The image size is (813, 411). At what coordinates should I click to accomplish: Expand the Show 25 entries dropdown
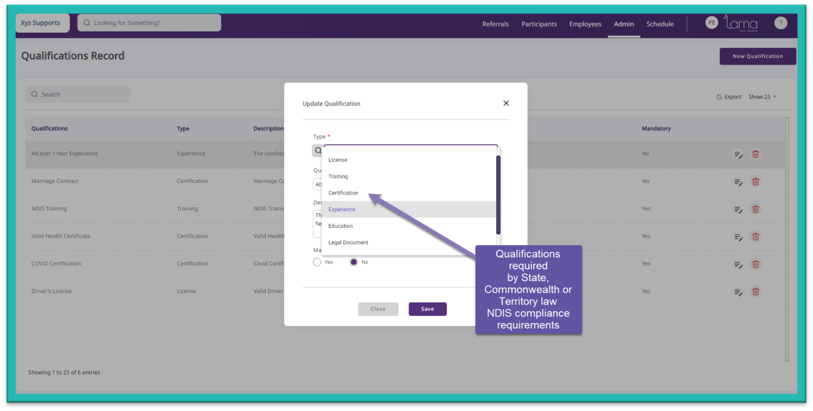pyautogui.click(x=762, y=97)
